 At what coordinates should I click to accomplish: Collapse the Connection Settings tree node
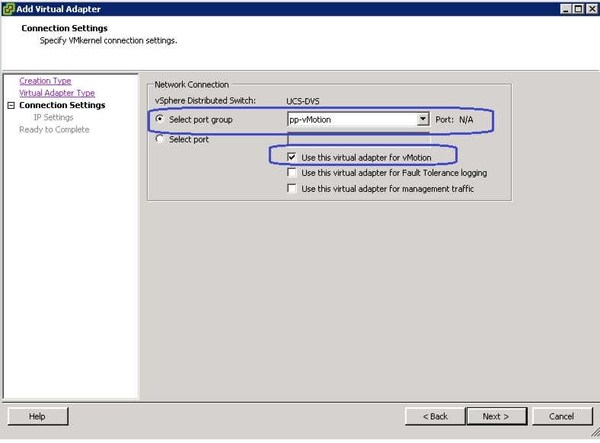pos(11,105)
